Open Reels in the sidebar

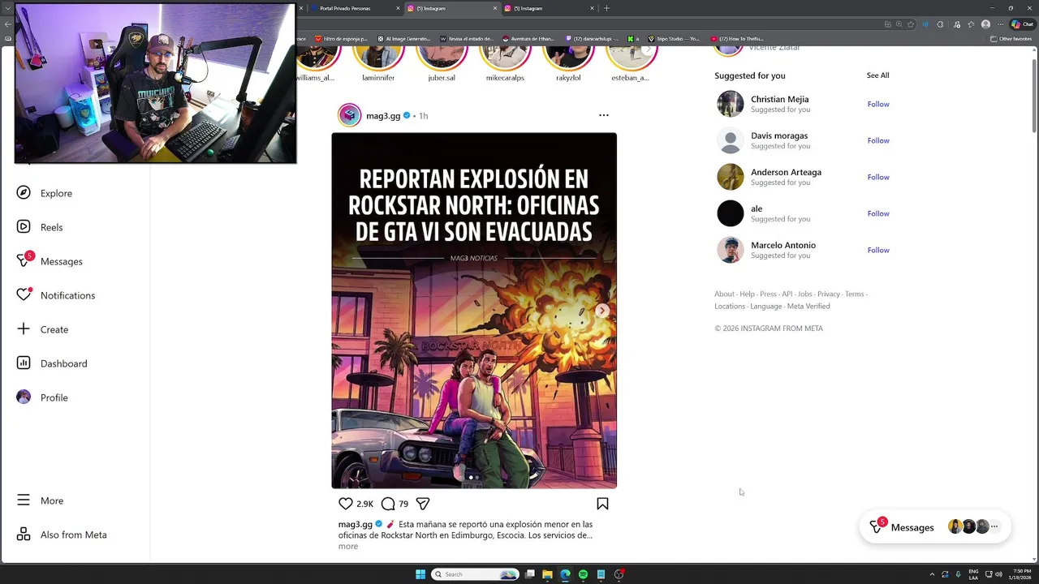click(40, 227)
